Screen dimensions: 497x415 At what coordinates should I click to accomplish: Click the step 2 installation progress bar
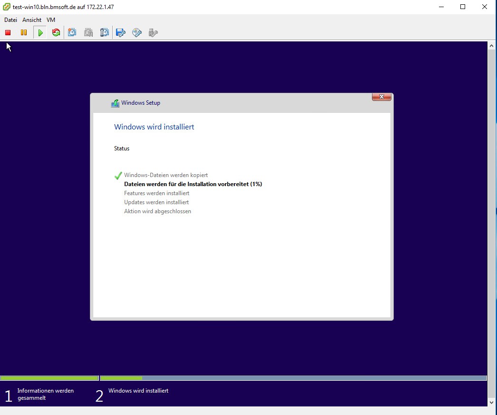click(293, 378)
